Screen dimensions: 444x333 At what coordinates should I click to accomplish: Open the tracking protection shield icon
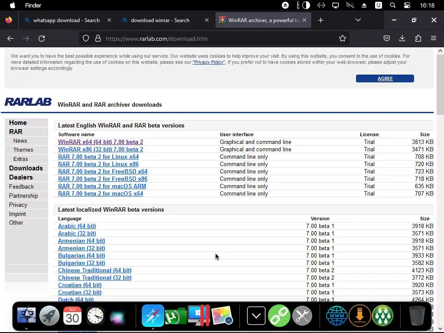86,39
